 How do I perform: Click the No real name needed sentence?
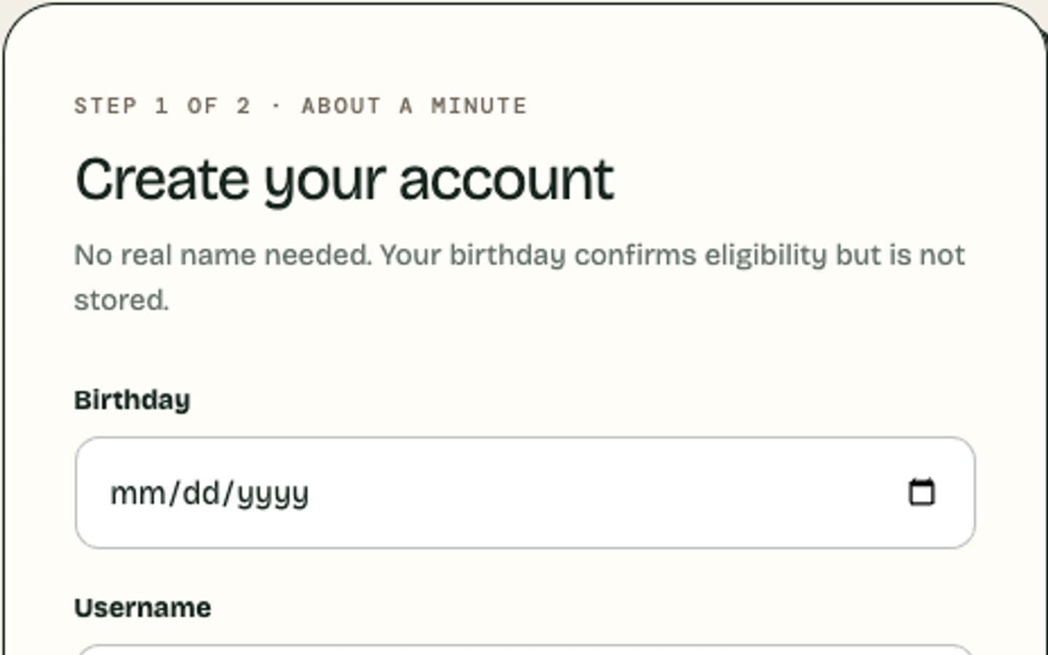[223, 255]
